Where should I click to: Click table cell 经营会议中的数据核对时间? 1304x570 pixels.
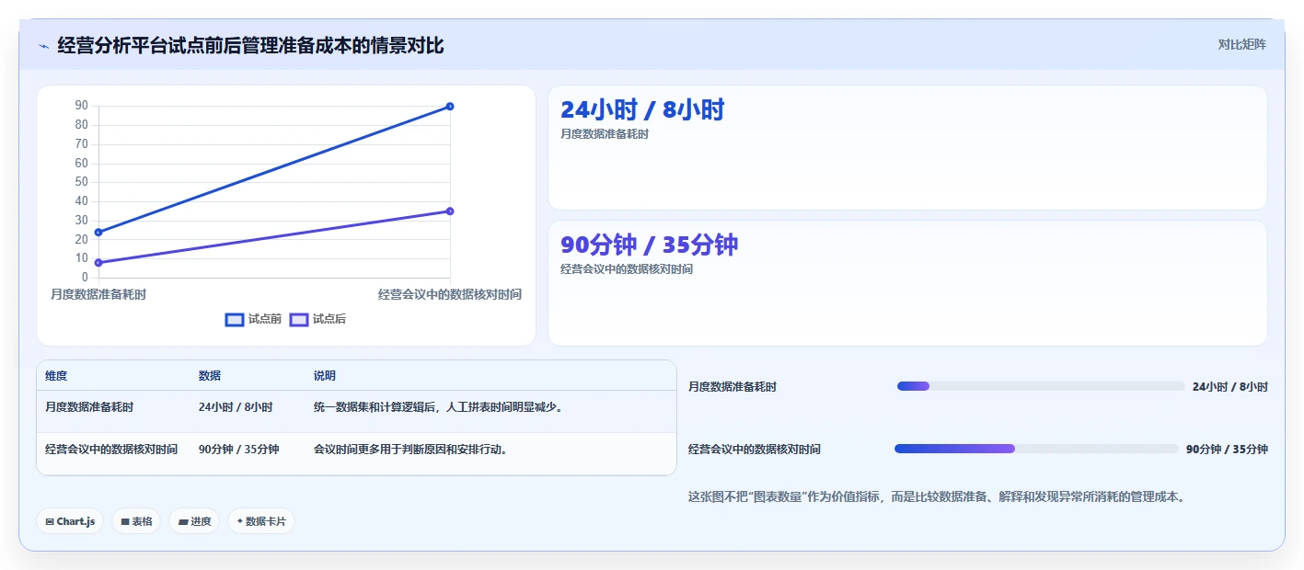click(x=111, y=450)
